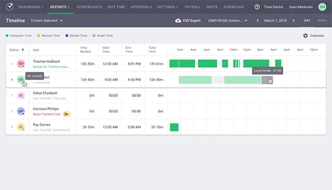Image resolution: width=332 pixels, height=190 pixels.
Task: Open the Dashboard menu
Action: coord(31,7)
